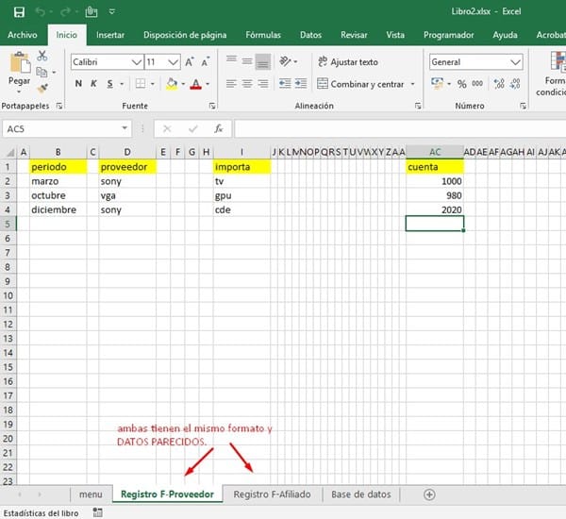Click the Increase Font Size icon
Image resolution: width=566 pixels, height=519 pixels.
(x=191, y=62)
